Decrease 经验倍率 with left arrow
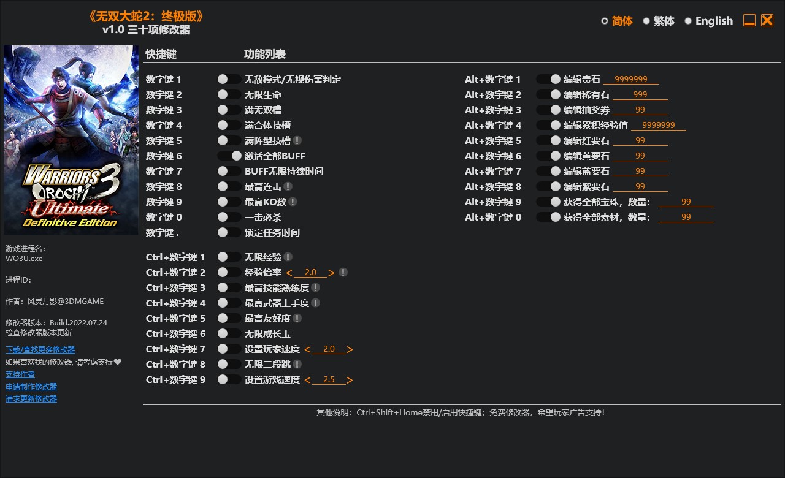 [x=290, y=273]
